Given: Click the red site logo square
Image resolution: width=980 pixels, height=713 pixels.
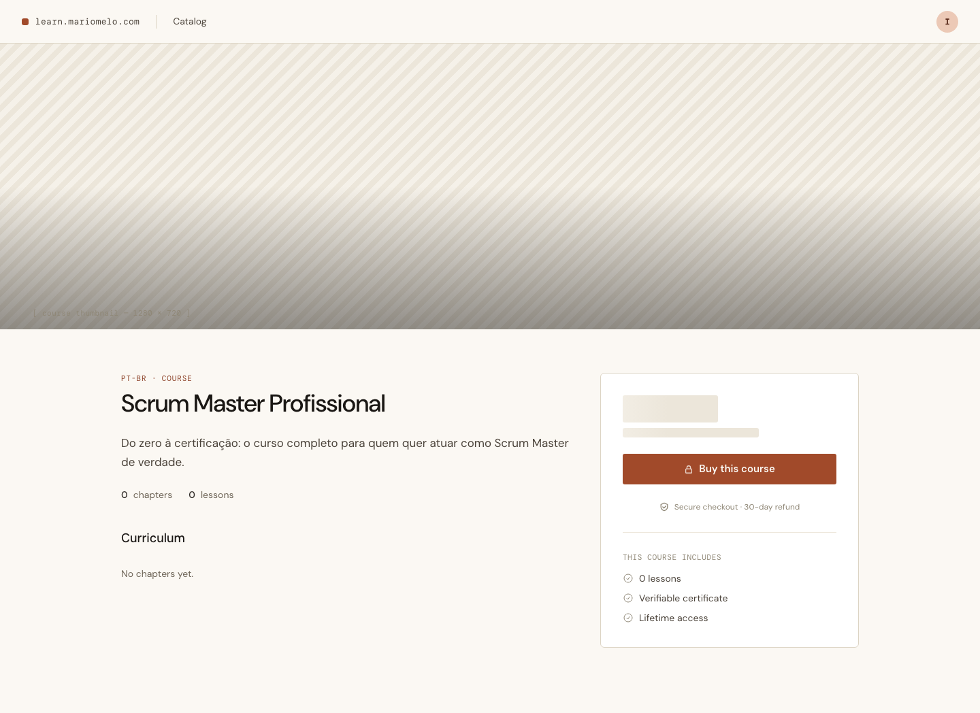Looking at the screenshot, I should pos(25,22).
